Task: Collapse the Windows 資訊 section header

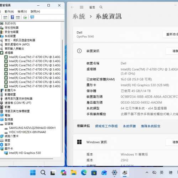Action: click(x=126, y=142)
